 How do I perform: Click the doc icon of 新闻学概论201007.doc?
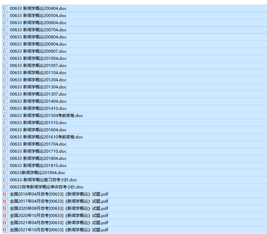click(x=5, y=65)
